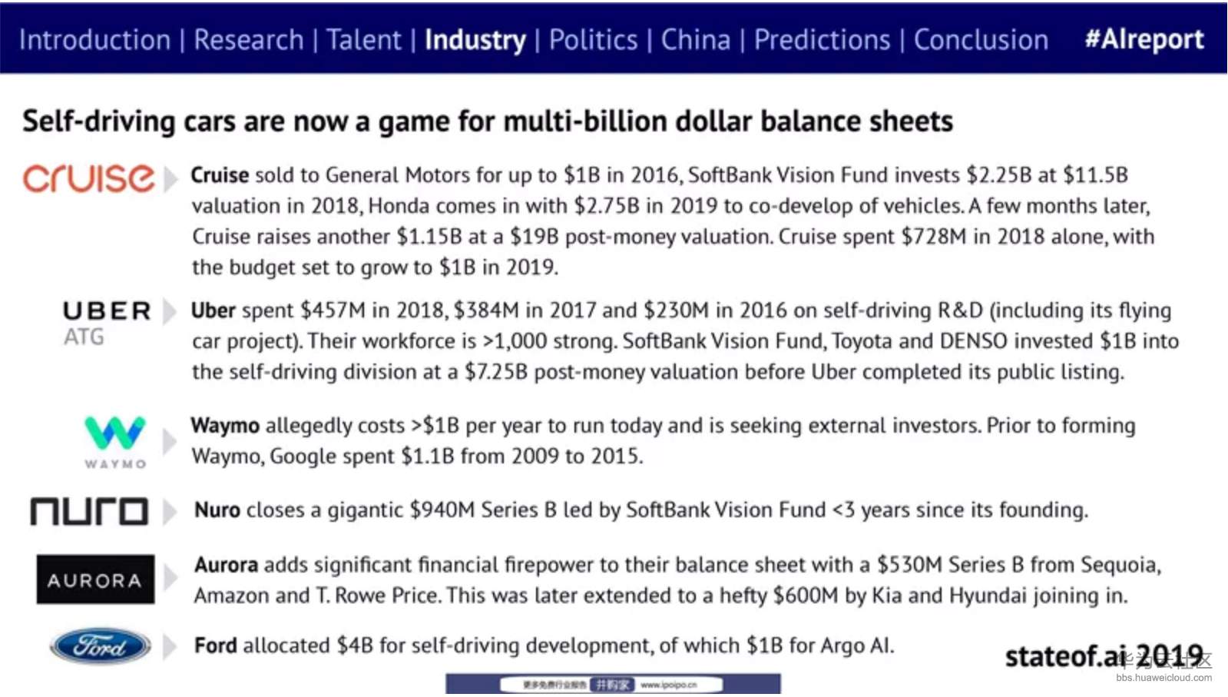This screenshot has width=1228, height=697.
Task: Click the banner at the slide bottom
Action: click(x=613, y=684)
